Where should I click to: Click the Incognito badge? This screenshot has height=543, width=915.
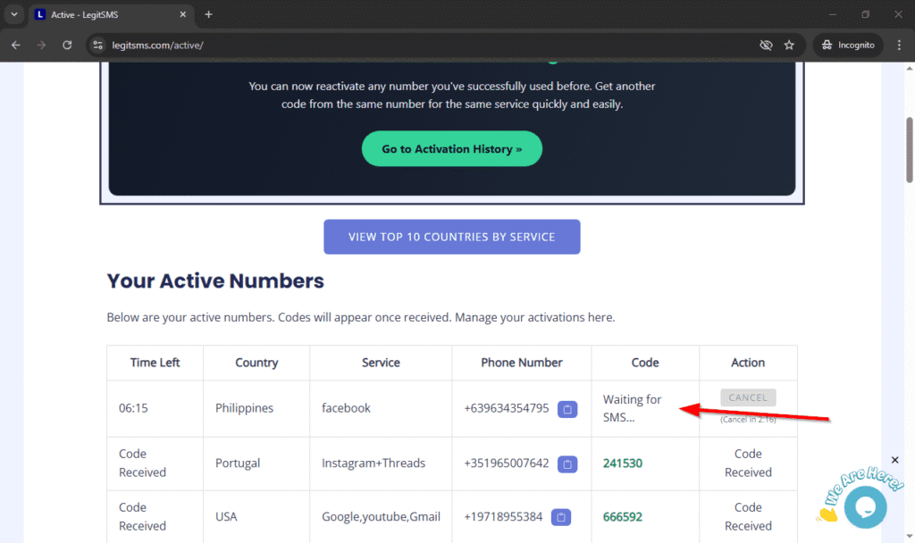coord(847,45)
